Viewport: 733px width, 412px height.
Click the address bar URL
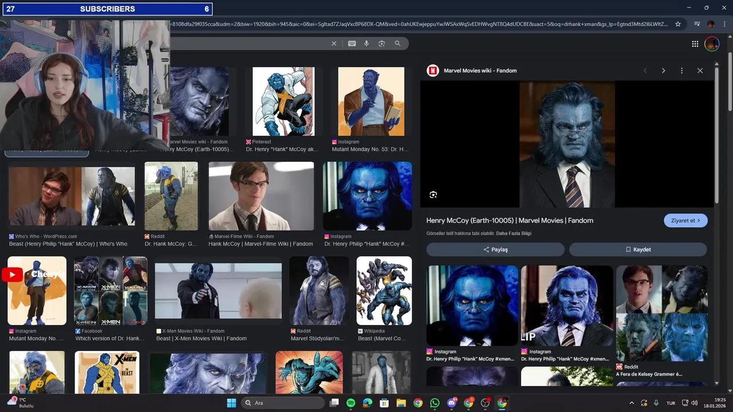click(x=420, y=24)
